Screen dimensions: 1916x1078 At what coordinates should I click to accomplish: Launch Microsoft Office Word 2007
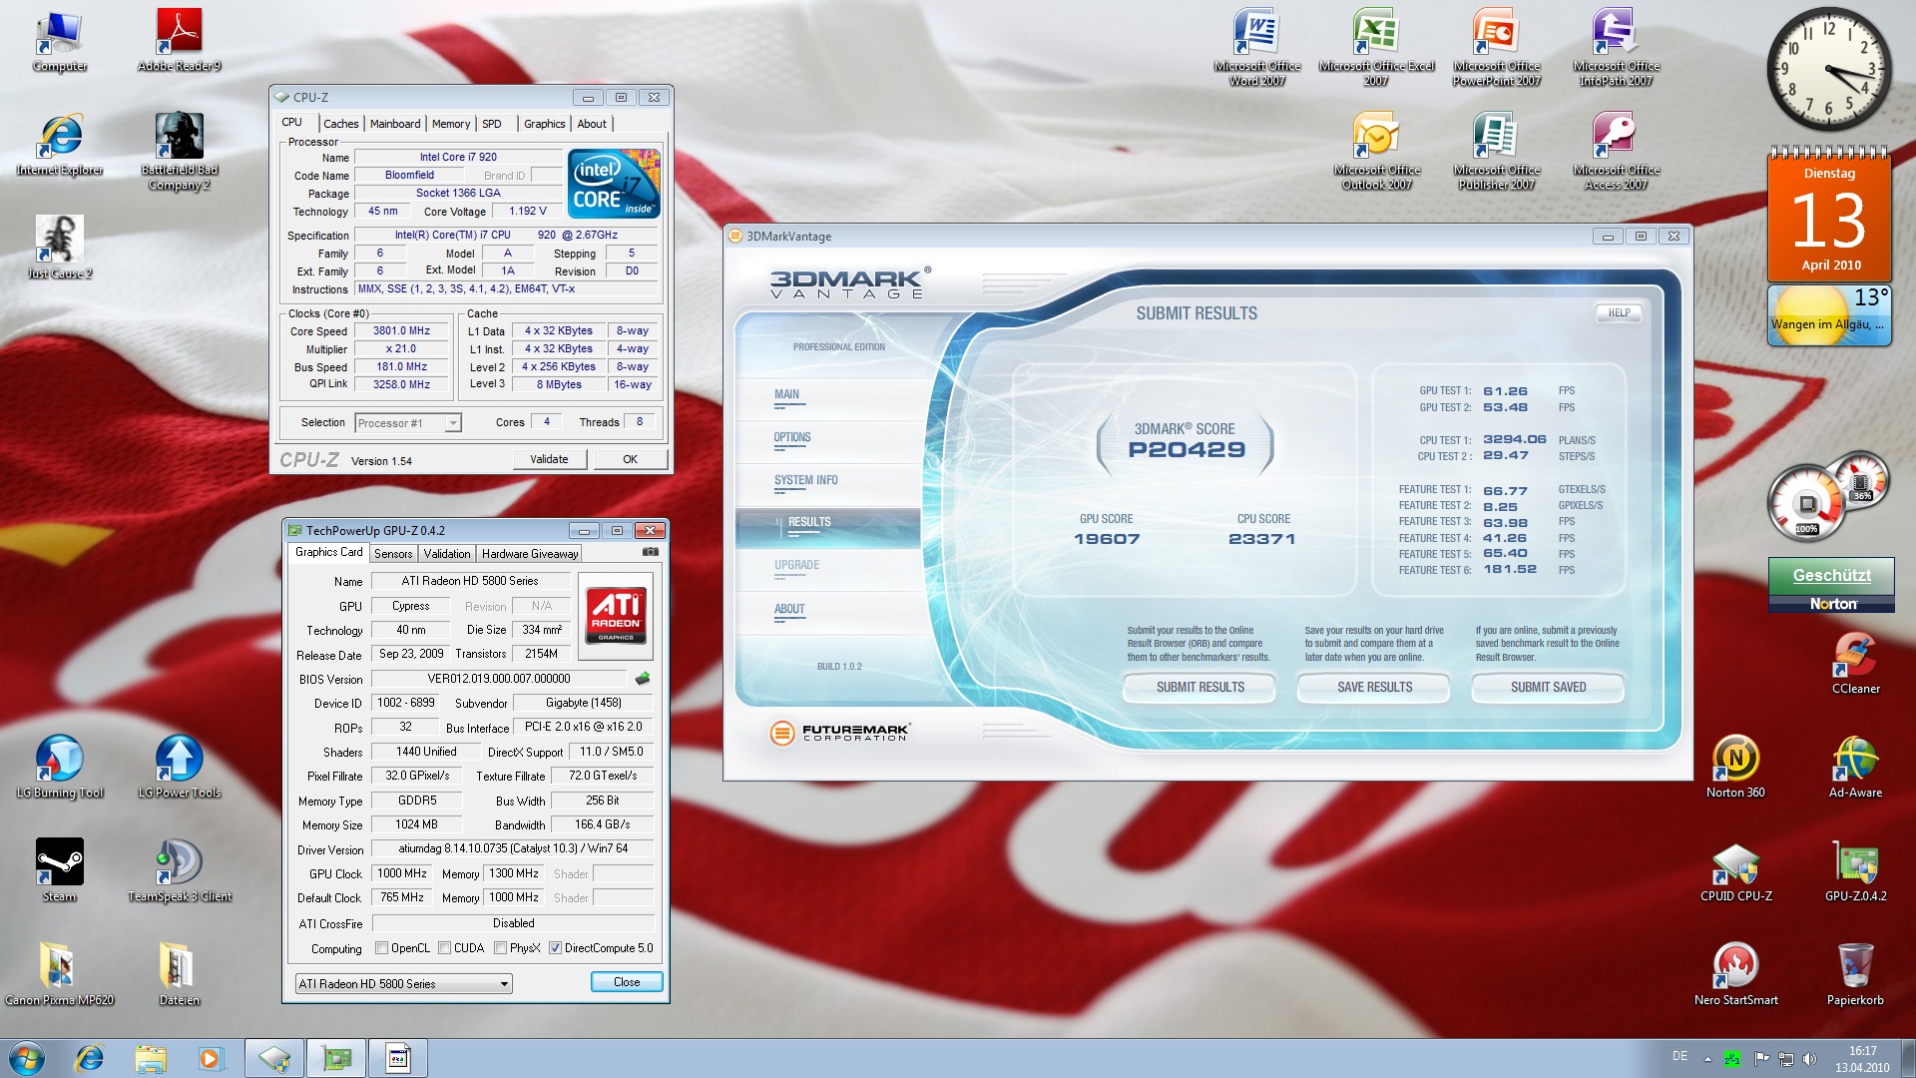1257,48
